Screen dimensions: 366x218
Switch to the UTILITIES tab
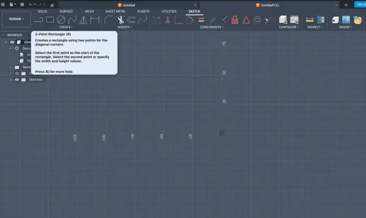(x=169, y=11)
